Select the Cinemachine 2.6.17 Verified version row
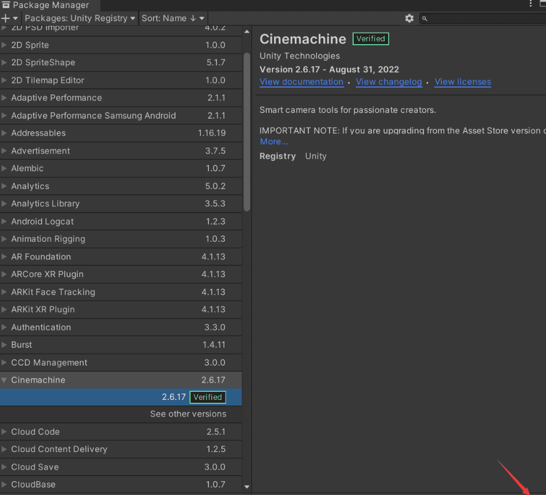The width and height of the screenshot is (546, 495). click(x=120, y=397)
